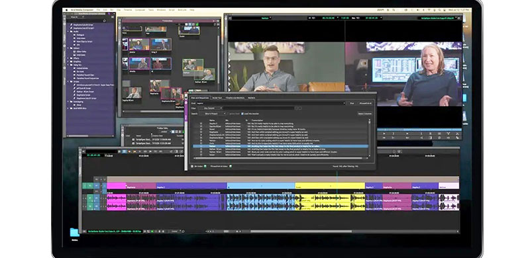530x258 pixels.
Task: Click the red Lift/Overwrite segment mode icon
Action: (x=129, y=151)
